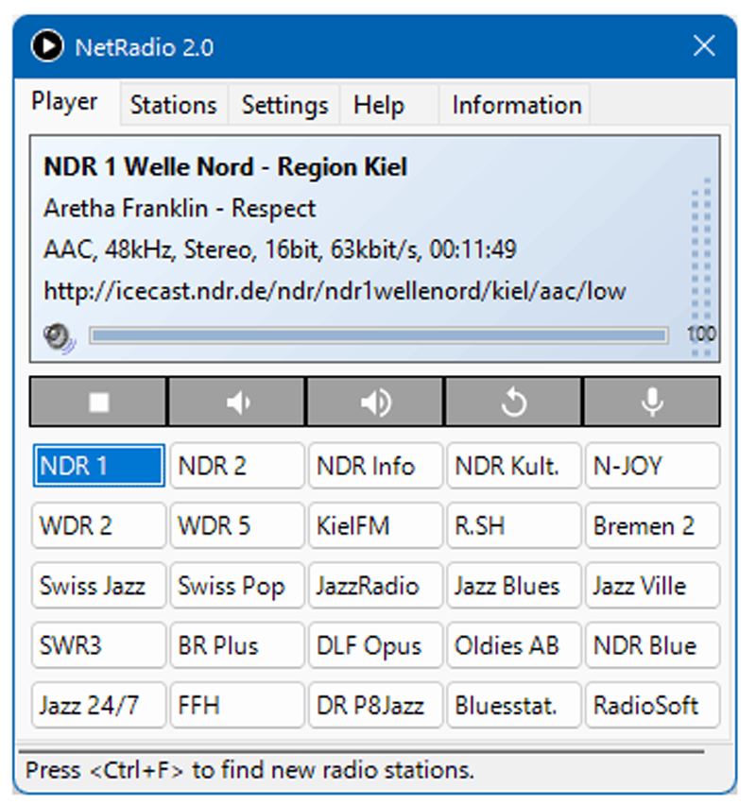Play the N-JOY station
The height and width of the screenshot is (805, 756).
652,466
